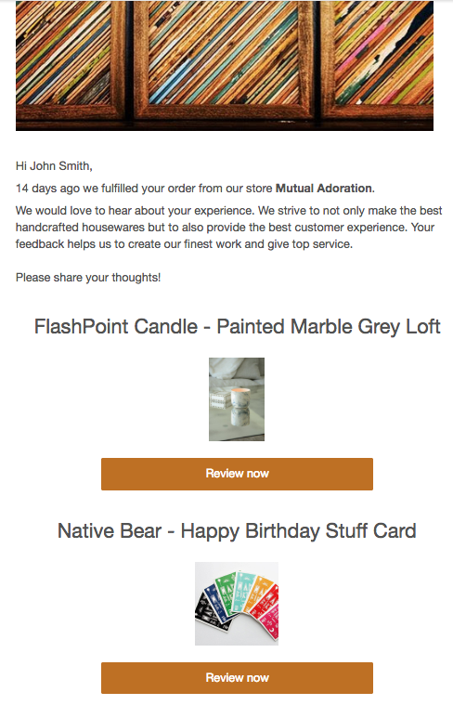Image resolution: width=453 pixels, height=705 pixels.
Task: Click the 'We would love to hear' sentence
Action: coord(135,211)
